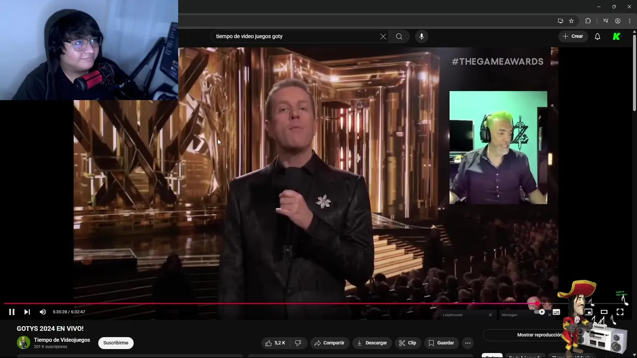
Task: Open the Tiempo de Videojuegos channel avatar
Action: coord(23,343)
